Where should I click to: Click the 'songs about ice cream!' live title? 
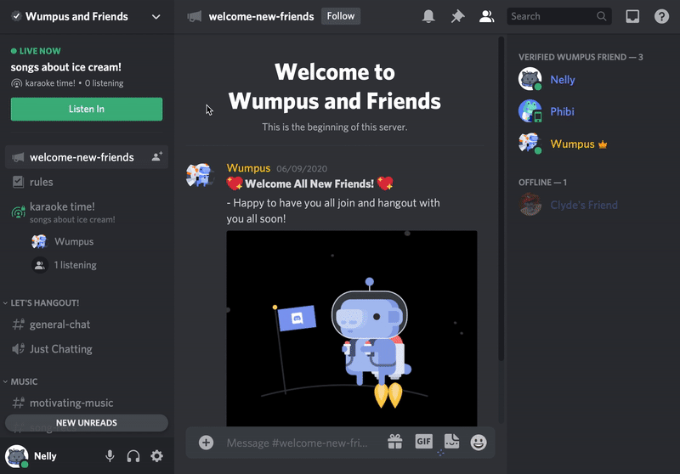tap(66, 67)
